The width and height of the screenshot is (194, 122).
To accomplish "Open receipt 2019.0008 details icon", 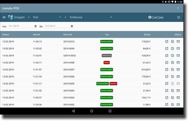I will pos(167,63).
